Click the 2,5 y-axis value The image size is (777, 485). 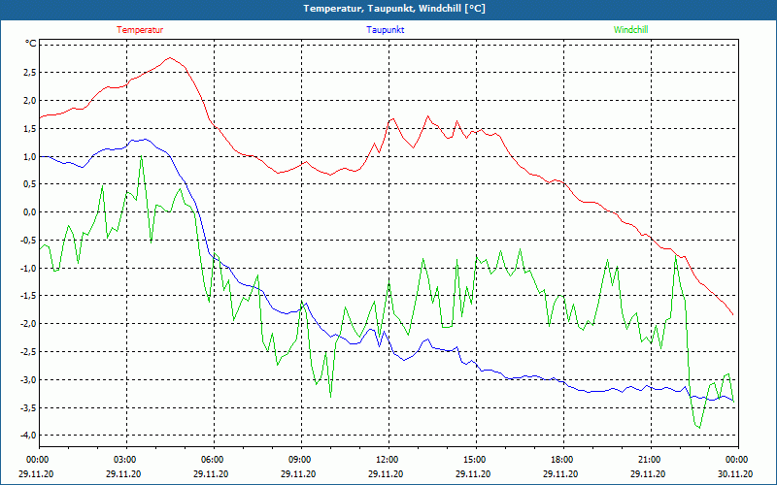(30, 72)
